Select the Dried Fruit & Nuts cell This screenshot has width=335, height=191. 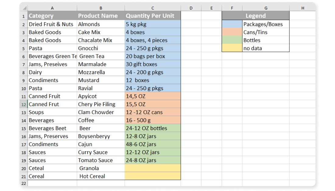(x=52, y=24)
